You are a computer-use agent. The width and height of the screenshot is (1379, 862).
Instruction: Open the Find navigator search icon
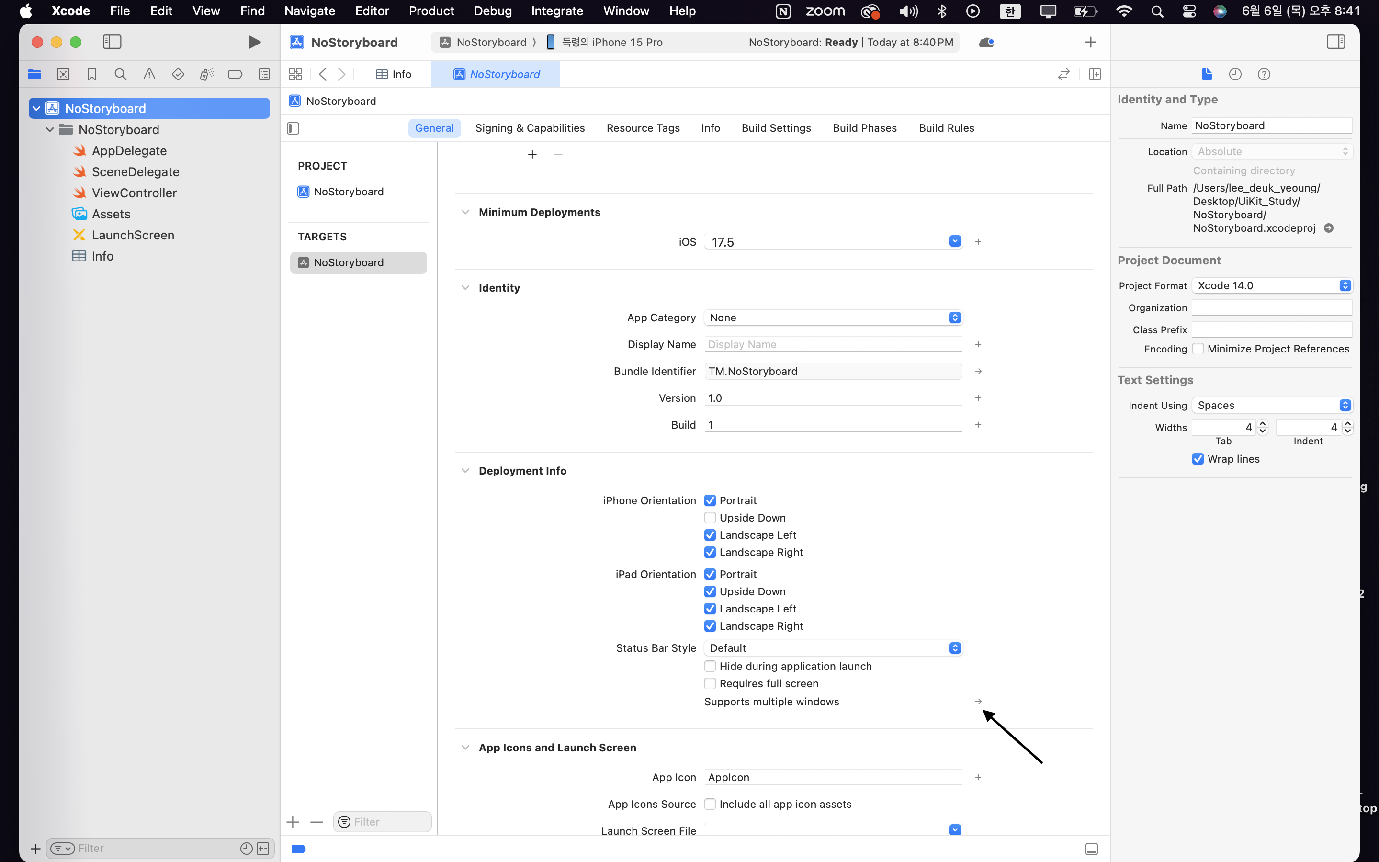coord(120,74)
